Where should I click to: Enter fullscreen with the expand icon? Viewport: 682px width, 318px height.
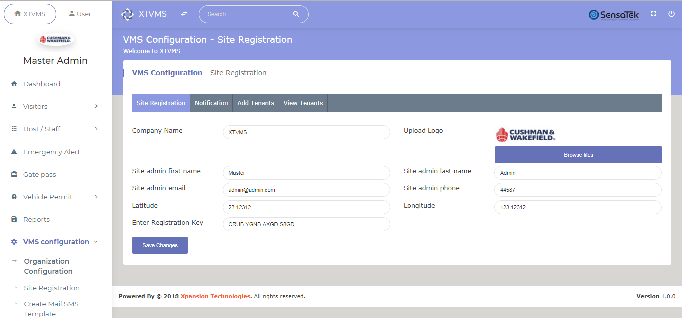click(654, 14)
